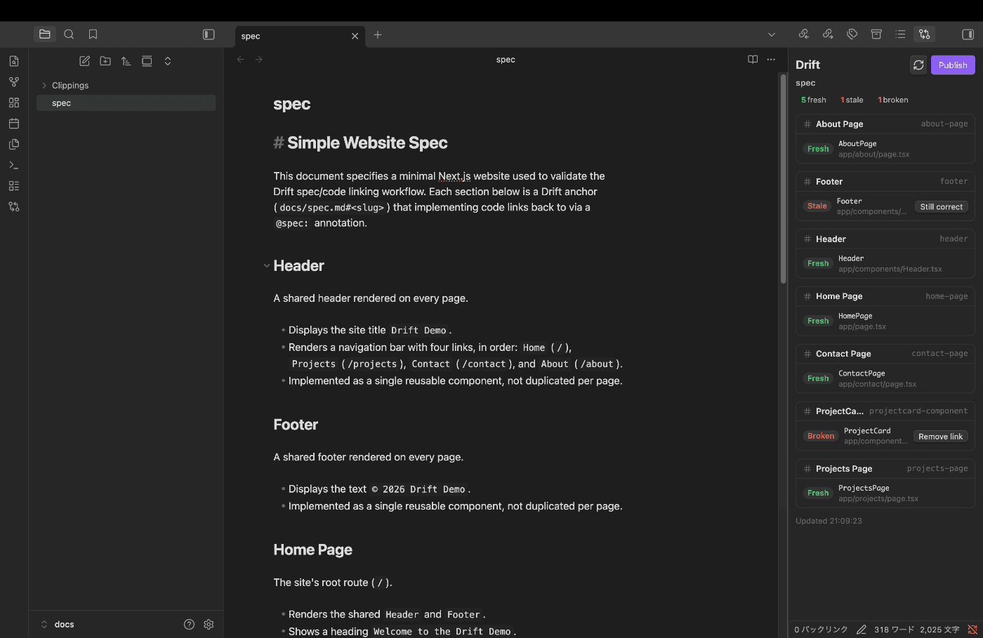The image size is (983, 638).
Task: Open vault settings gear icon
Action: click(x=209, y=624)
